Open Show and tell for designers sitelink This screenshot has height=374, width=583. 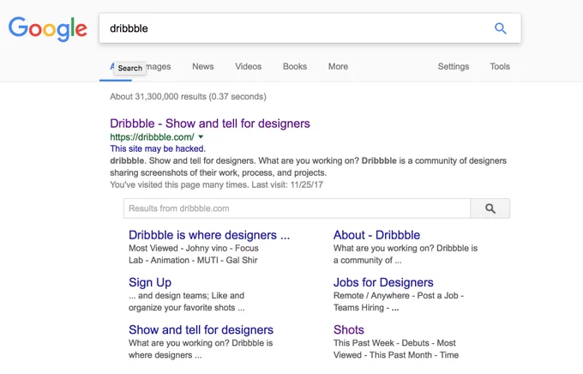[x=201, y=330]
